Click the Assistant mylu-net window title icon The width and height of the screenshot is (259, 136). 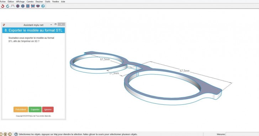[x=4, y=25]
